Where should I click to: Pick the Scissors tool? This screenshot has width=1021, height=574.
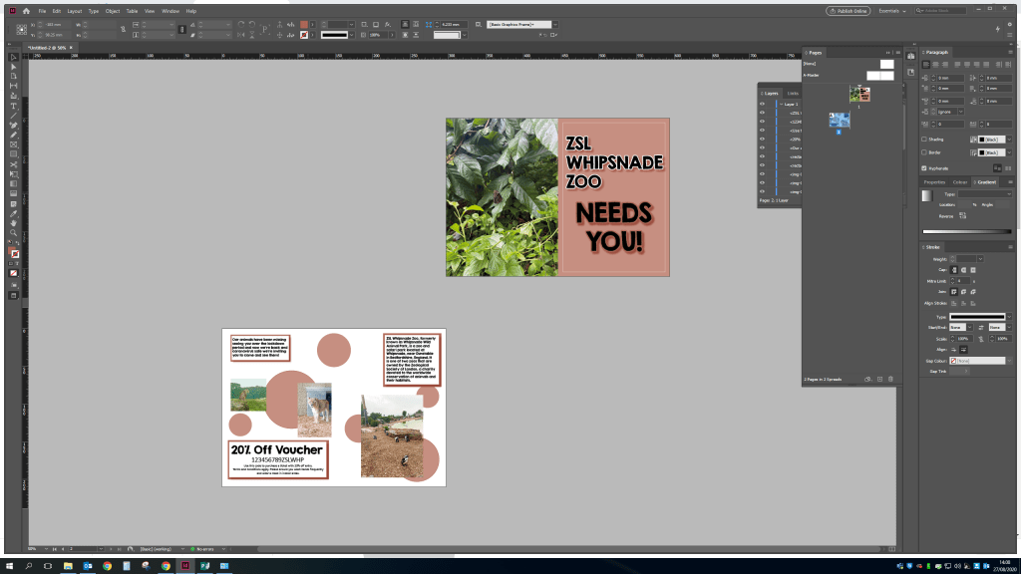[14, 164]
